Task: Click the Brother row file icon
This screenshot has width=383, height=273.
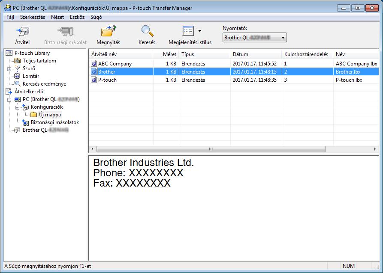Action: [94, 71]
